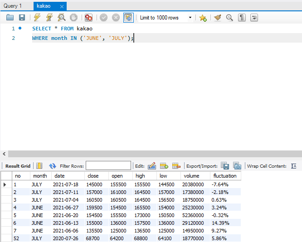Image resolution: width=302 pixels, height=242 pixels.
Task: Select date cell 2021-06-27
Action: [68, 208]
